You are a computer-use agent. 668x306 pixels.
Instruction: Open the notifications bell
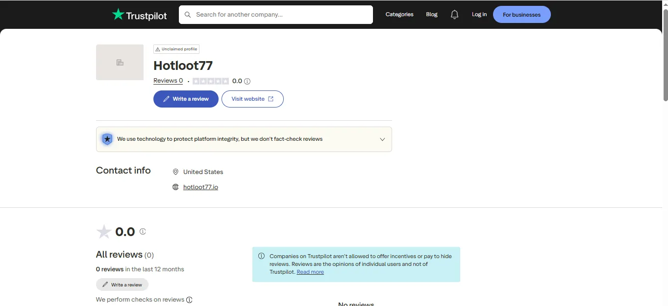tap(454, 15)
